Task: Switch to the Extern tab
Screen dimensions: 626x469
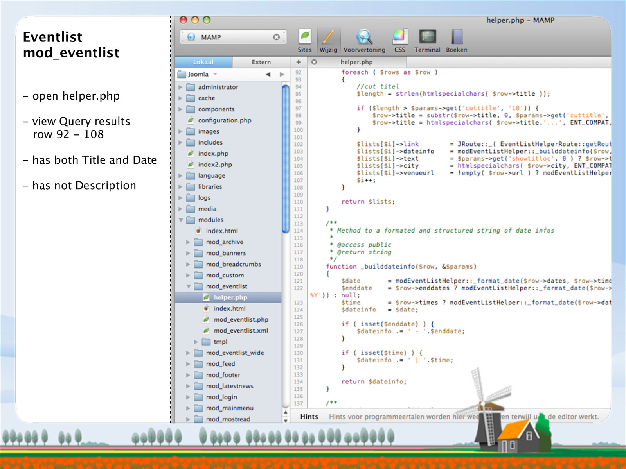Action: pyautogui.click(x=261, y=62)
